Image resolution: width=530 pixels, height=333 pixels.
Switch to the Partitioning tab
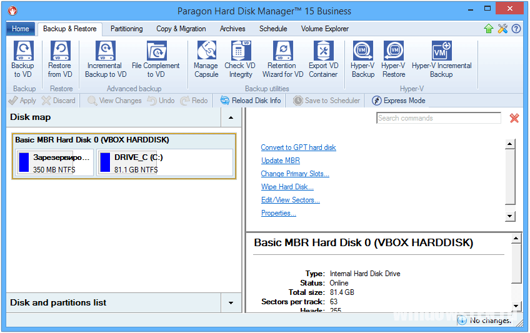(126, 29)
